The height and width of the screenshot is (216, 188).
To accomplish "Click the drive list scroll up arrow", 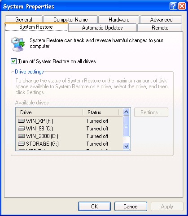I will (x=127, y=112).
